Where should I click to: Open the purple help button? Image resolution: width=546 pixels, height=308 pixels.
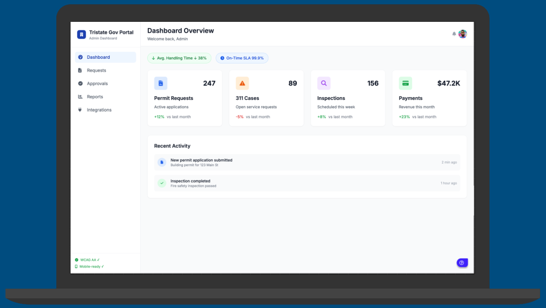coord(462,263)
